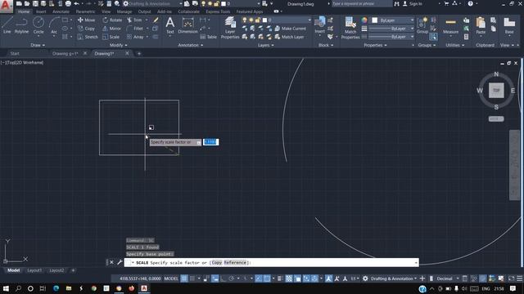Screen dimensions: 524x294
Task: Switch to the Start file tab
Action: point(15,53)
